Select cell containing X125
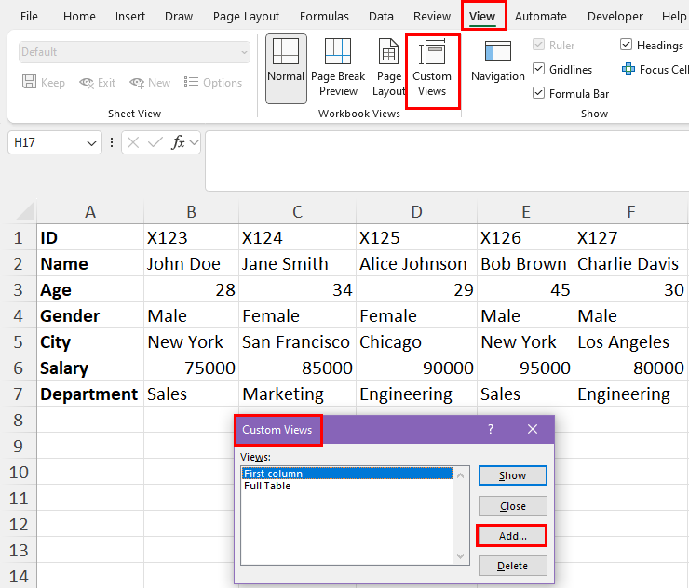The image size is (689, 588). coord(416,237)
